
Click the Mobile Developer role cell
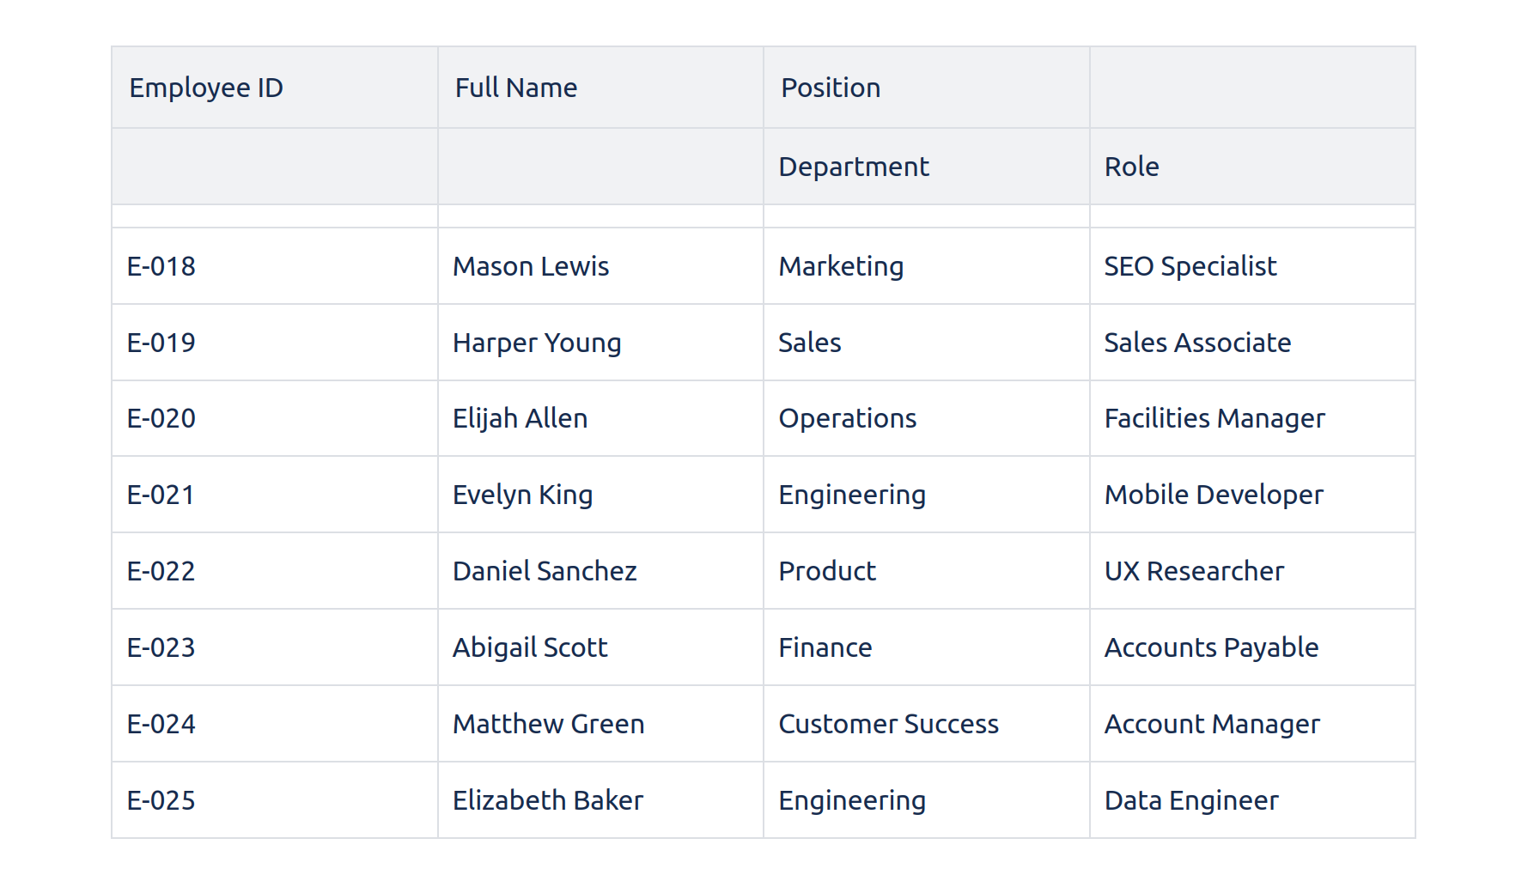(1214, 495)
